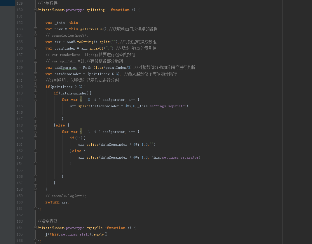
Task: Click 'renderData' in comment on line 137
Action: pyautogui.click(x=70, y=55)
